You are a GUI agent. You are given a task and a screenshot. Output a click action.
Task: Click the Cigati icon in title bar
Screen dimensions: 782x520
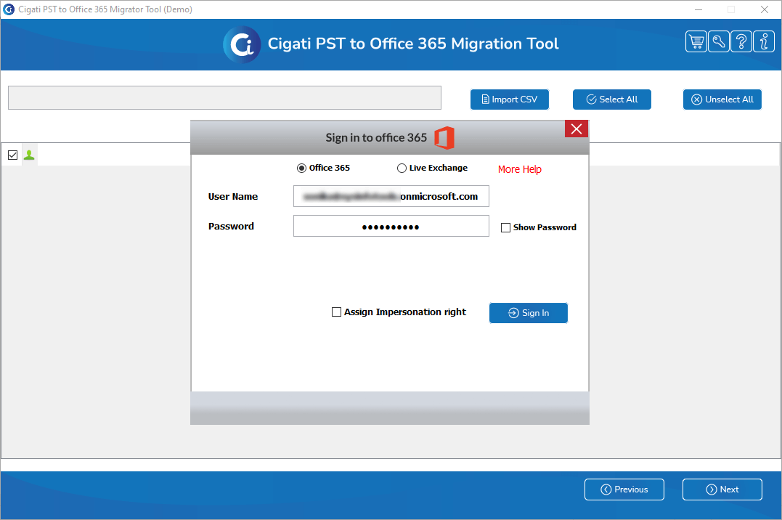pos(9,9)
